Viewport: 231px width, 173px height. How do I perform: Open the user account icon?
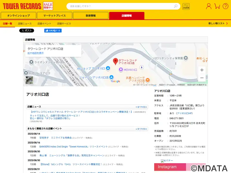(x=208, y=6)
